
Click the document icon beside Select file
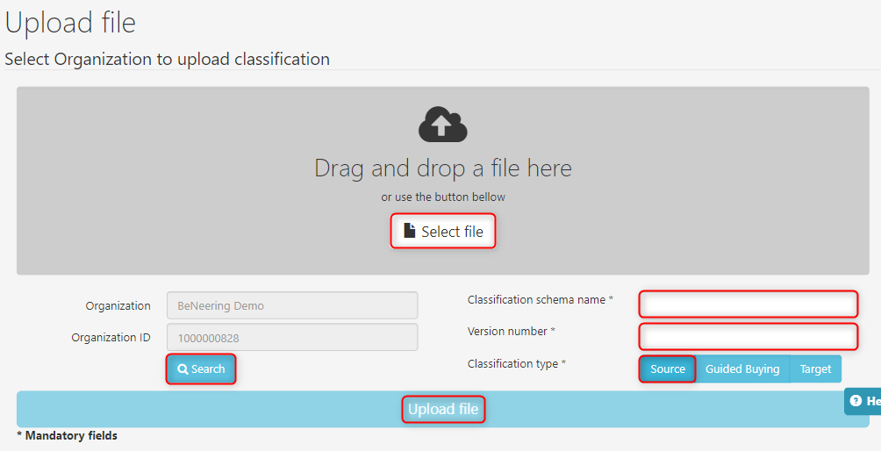[x=409, y=231]
